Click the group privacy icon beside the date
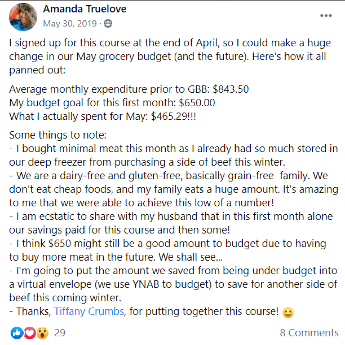Screen dimensions: 345x345 coord(108,24)
